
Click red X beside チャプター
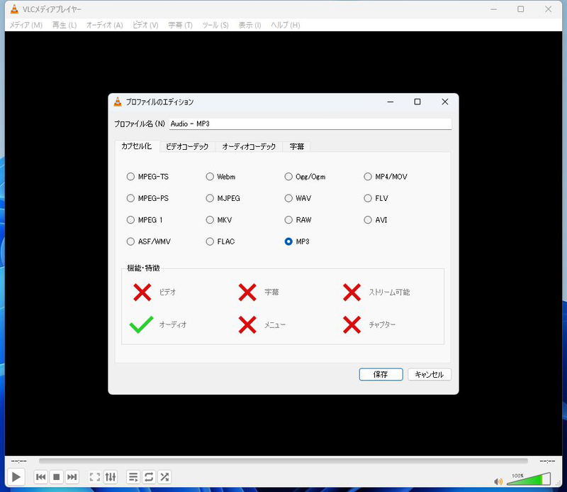point(352,324)
